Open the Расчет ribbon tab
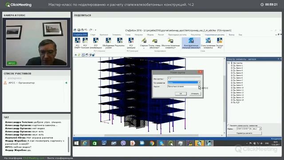 (161, 35)
